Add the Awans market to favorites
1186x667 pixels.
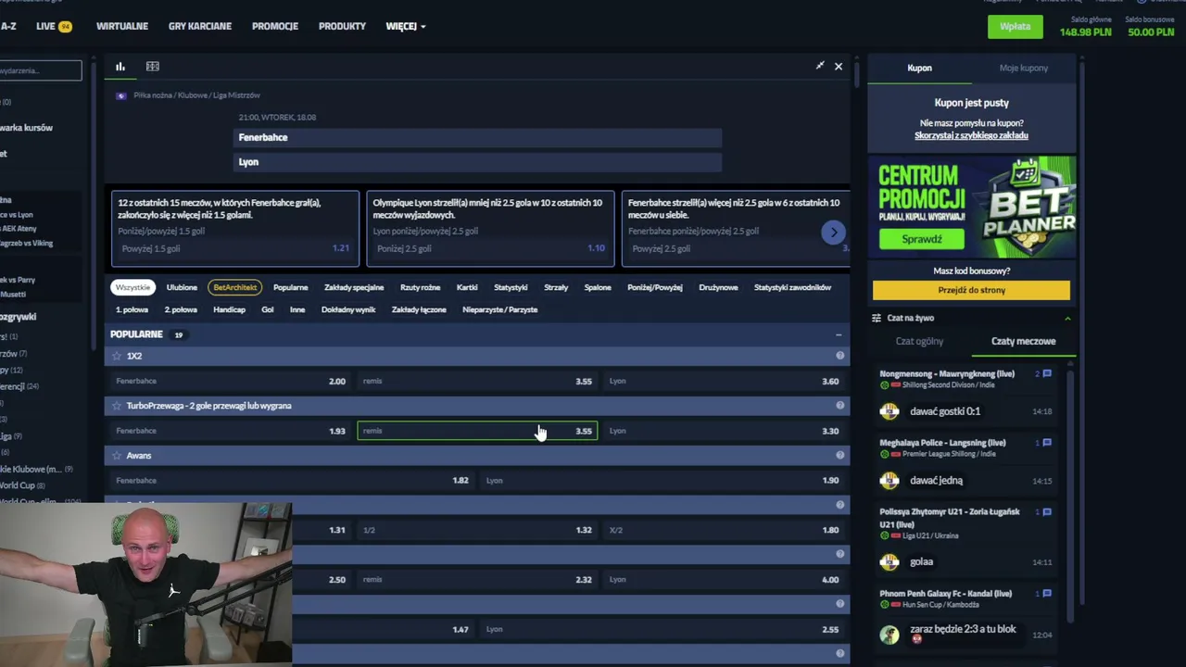tap(117, 456)
